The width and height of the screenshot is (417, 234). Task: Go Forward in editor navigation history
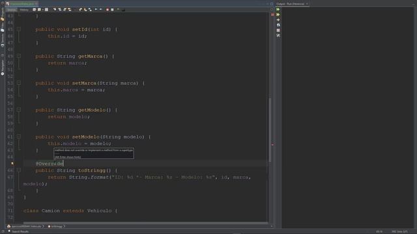pos(46,10)
